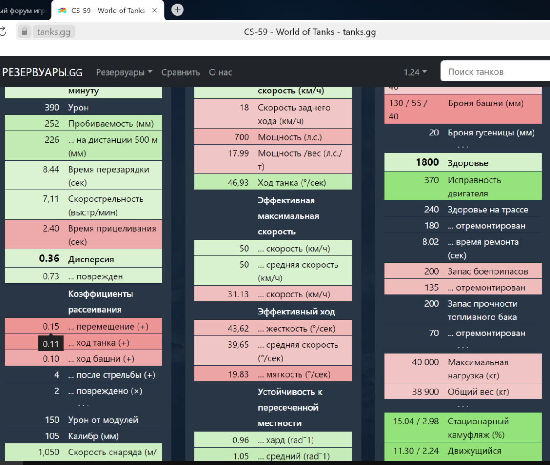Screen dimensions: 550x465
Task: Select Здоровье на трассе 240 row
Action: [x=463, y=210]
